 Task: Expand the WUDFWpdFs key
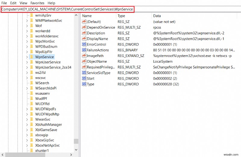27,109
